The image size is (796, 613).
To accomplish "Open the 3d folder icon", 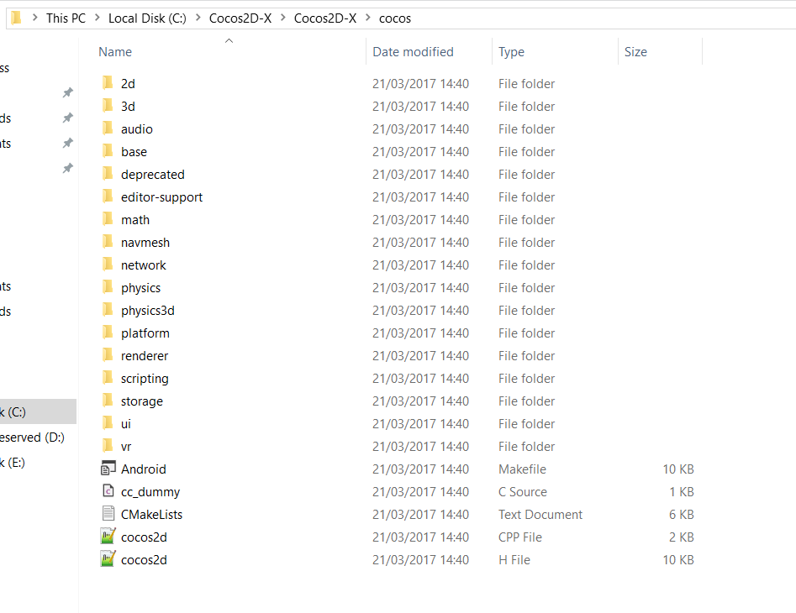I will point(107,106).
